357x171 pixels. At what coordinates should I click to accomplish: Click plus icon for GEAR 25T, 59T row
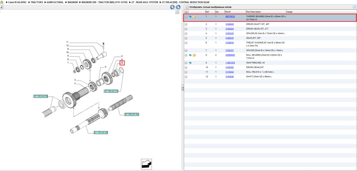[x=186, y=38]
